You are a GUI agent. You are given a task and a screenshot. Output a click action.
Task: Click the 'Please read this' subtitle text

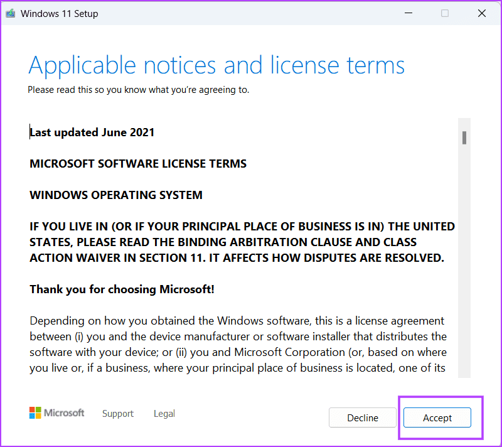coord(138,90)
